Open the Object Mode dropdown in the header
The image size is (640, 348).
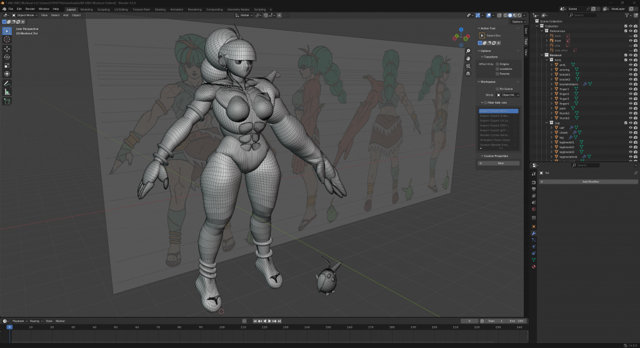(26, 15)
